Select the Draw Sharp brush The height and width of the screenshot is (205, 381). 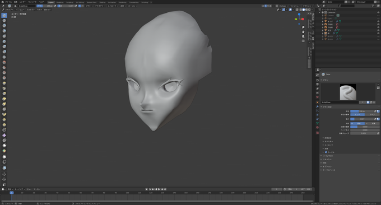4,21
